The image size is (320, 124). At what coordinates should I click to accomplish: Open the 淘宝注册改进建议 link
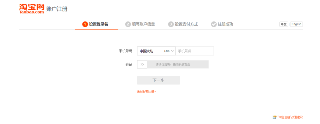pos(290,117)
